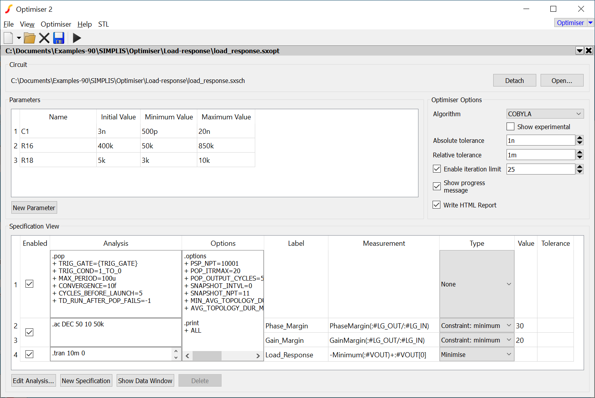Open the Algorithm COBYLA dropdown

tap(545, 114)
